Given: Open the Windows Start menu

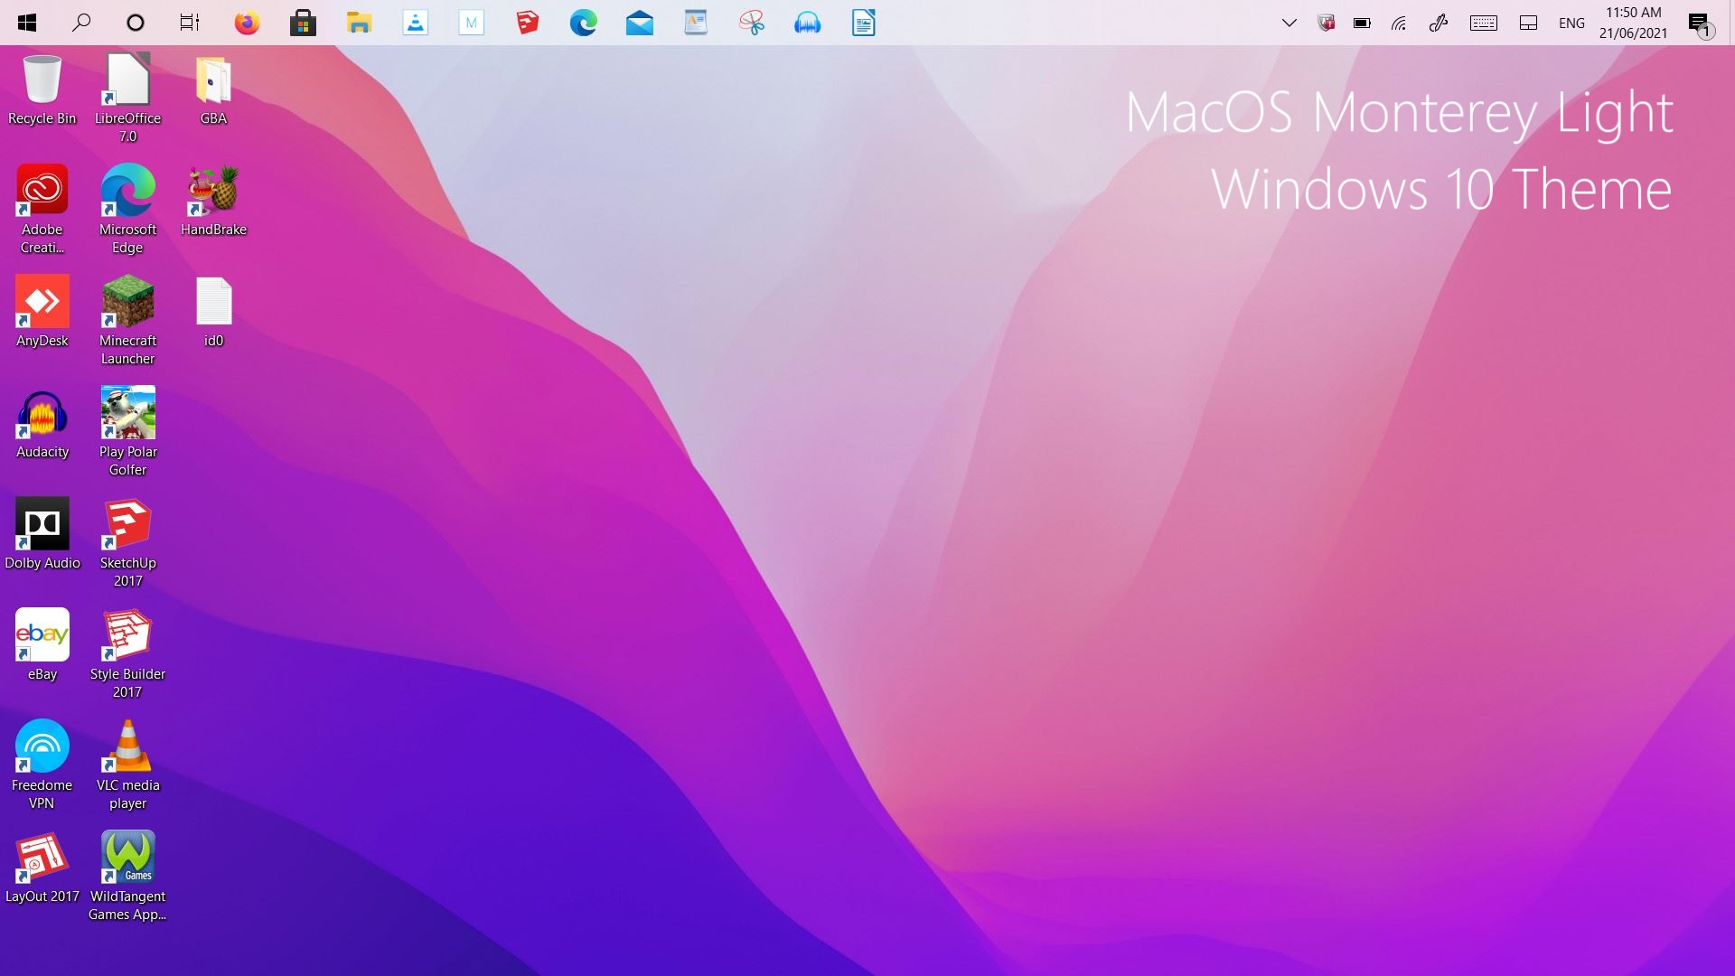Looking at the screenshot, I should coord(27,23).
